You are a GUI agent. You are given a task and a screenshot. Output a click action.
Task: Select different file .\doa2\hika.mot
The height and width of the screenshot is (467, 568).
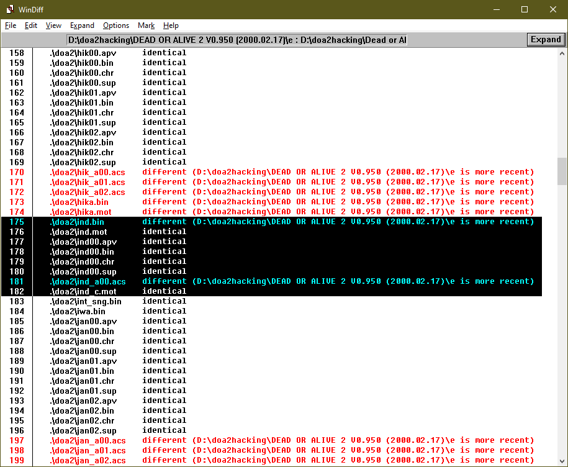point(271,212)
